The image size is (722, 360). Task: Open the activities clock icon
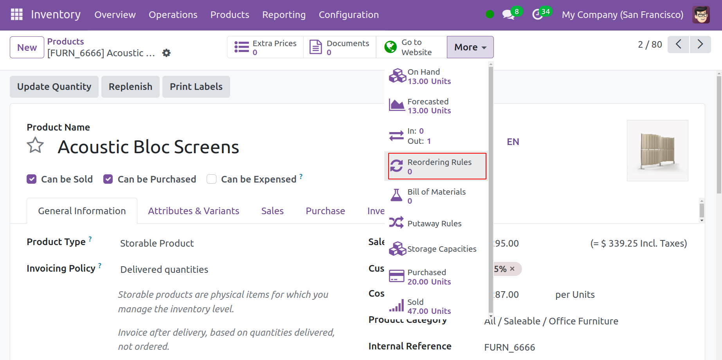pos(538,15)
